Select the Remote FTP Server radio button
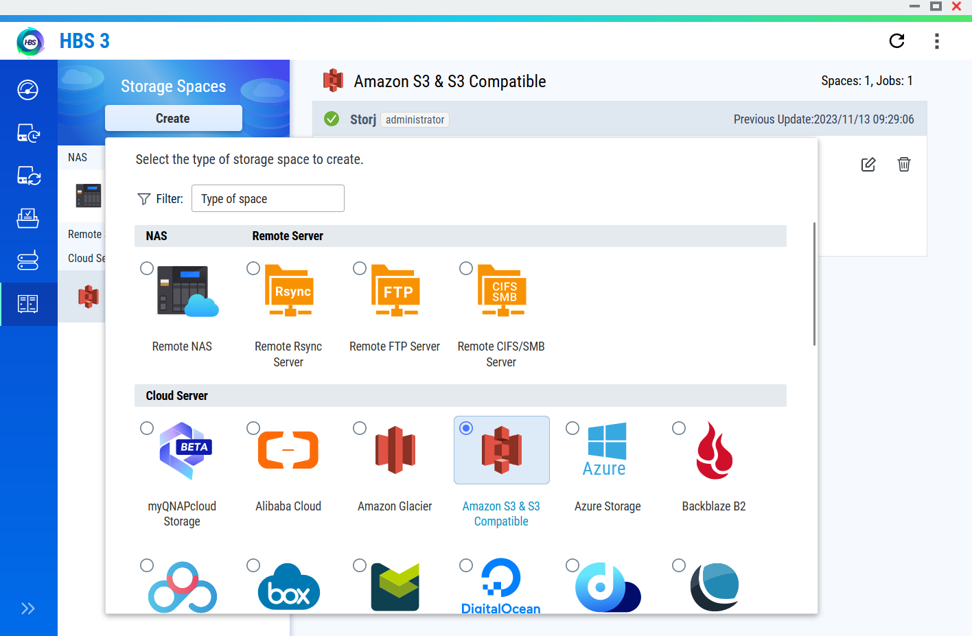This screenshot has width=972, height=636. pyautogui.click(x=360, y=268)
